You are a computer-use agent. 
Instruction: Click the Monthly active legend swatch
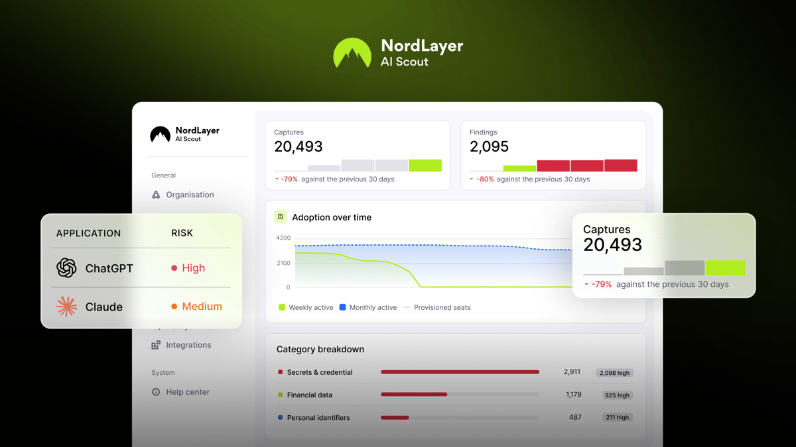(x=342, y=307)
